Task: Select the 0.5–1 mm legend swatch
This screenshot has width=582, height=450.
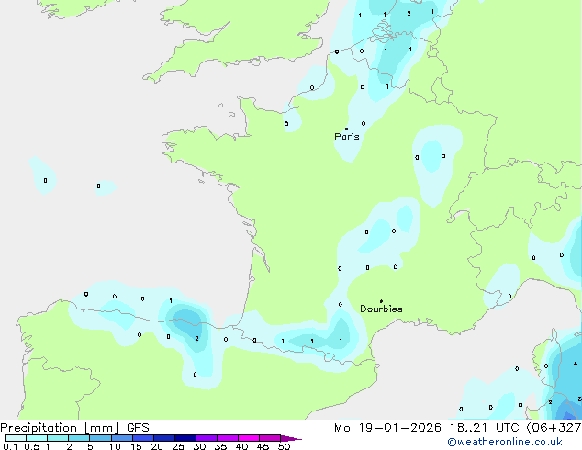Action: pyautogui.click(x=37, y=438)
